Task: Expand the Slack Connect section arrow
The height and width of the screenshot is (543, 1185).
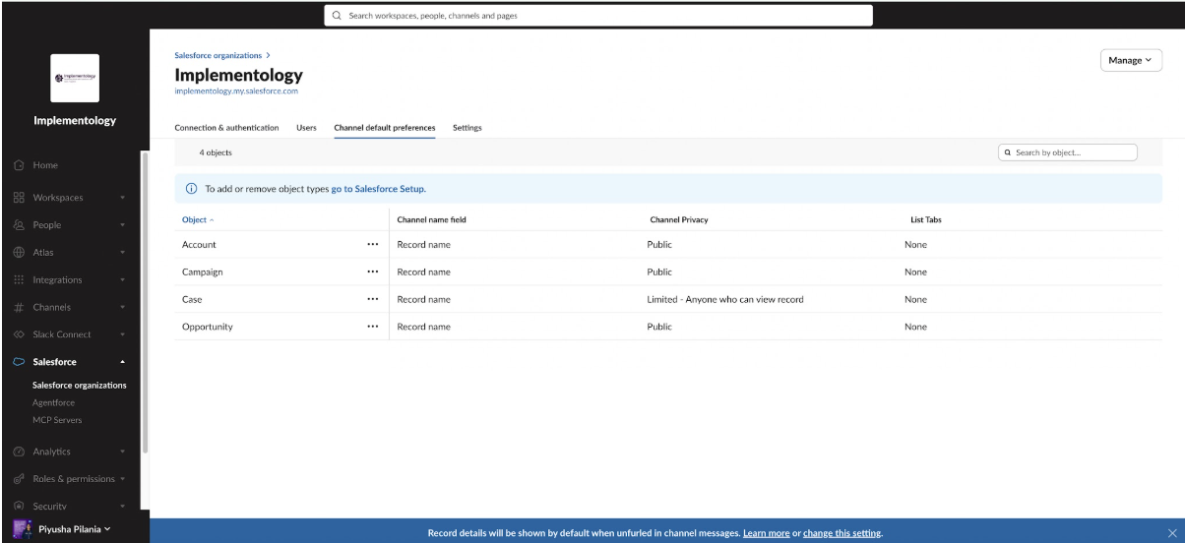Action: click(123, 334)
